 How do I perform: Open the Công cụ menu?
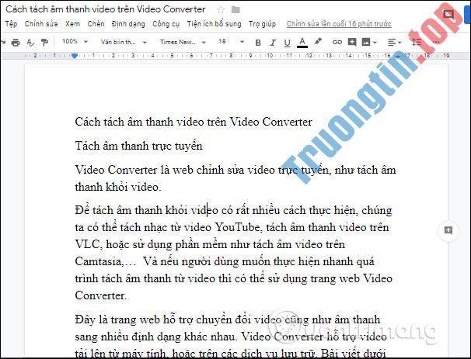pyautogui.click(x=166, y=24)
